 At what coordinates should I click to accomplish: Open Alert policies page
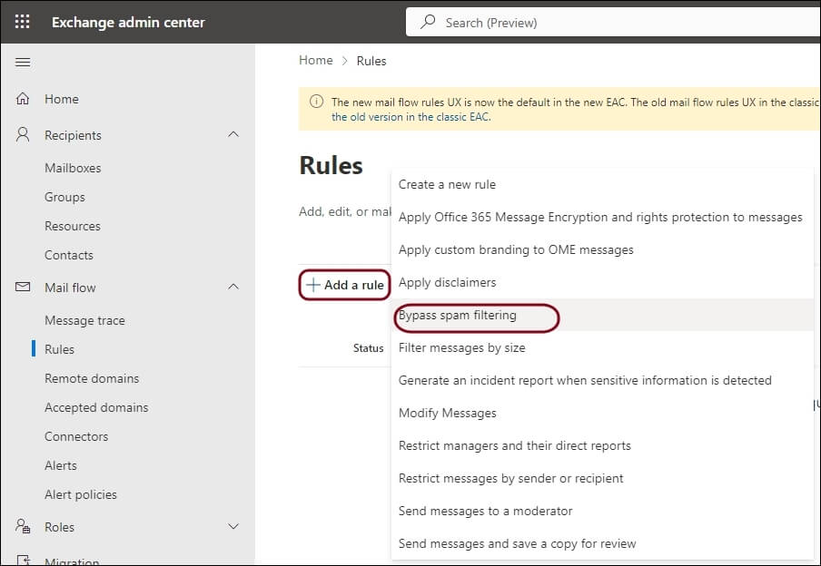click(81, 494)
